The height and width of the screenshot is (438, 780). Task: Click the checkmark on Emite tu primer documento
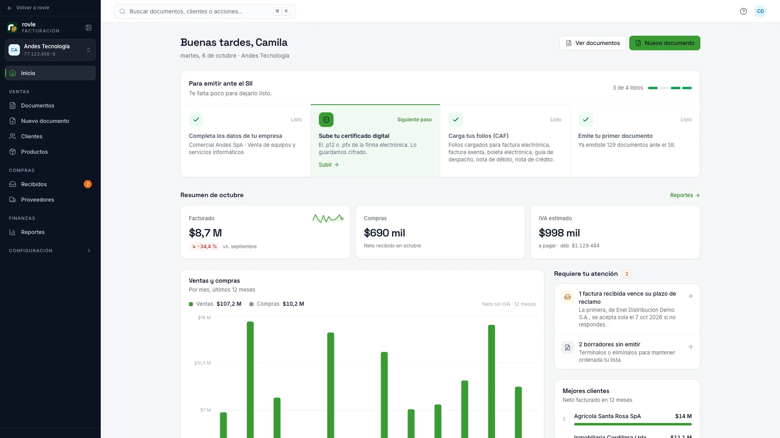point(586,120)
